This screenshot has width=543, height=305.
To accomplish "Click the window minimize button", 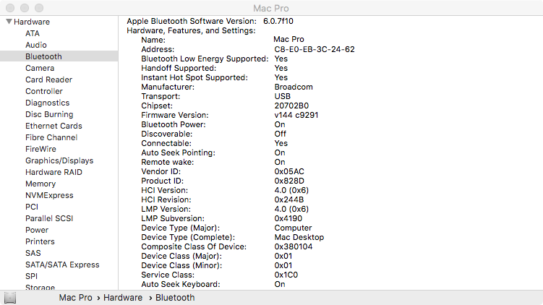I will (x=25, y=8).
